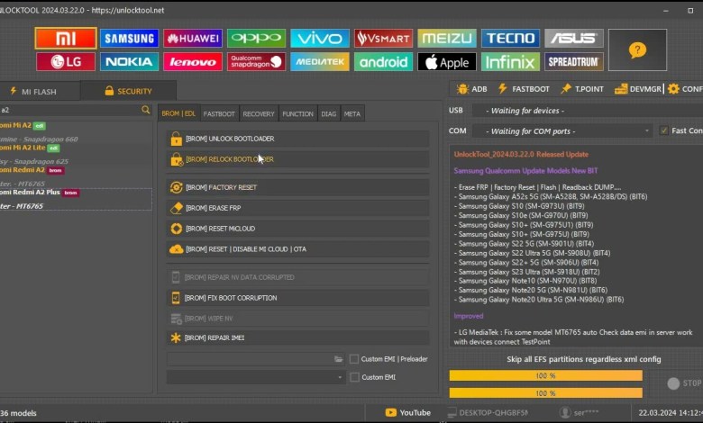Select the Lenovo brand logo
This screenshot has height=423, width=703.
(193, 62)
